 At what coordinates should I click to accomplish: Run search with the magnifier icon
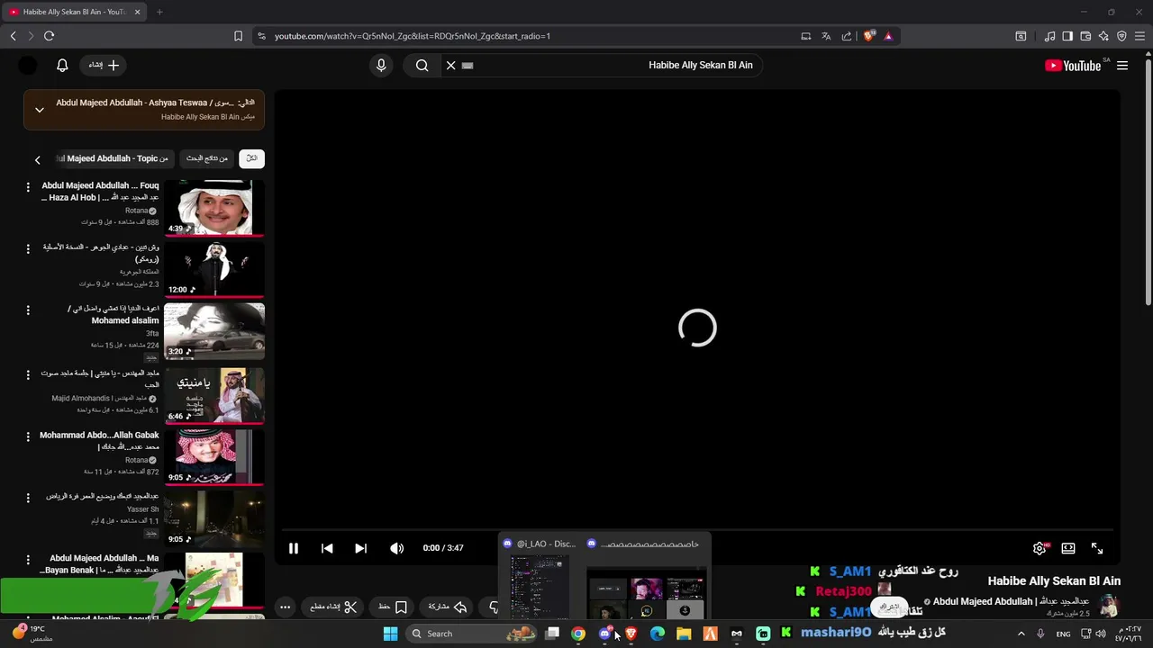tap(422, 65)
